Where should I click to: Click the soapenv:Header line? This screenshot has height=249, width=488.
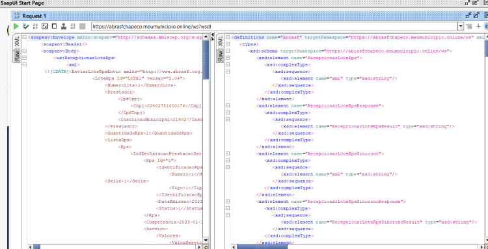pos(64,44)
